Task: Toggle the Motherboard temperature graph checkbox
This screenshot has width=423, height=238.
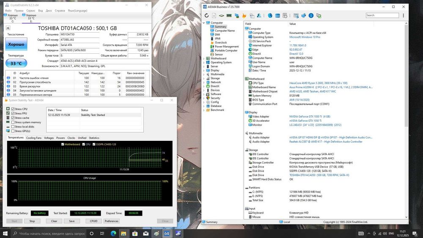Action: (63, 144)
